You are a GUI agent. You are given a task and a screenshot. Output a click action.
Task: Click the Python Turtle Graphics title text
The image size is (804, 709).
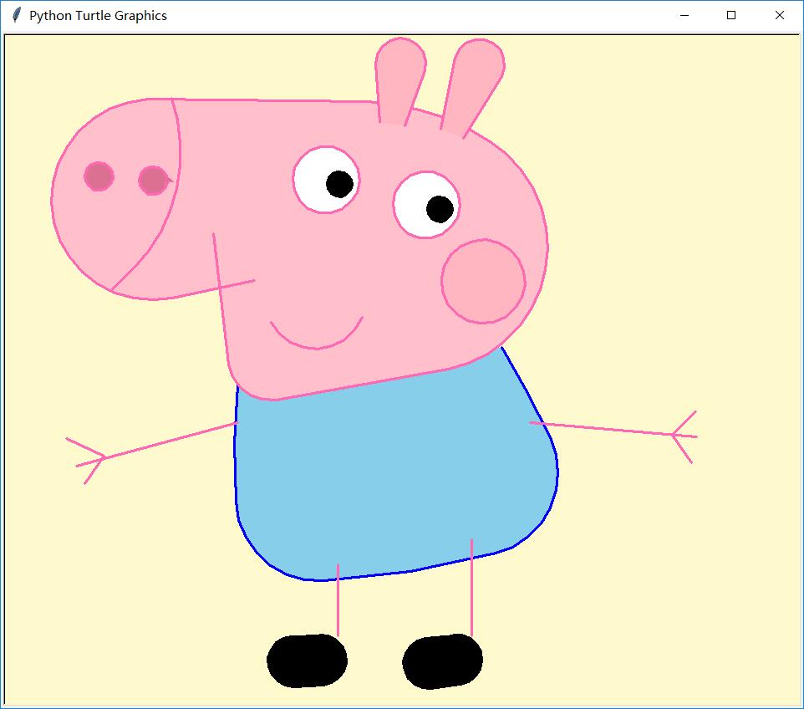[98, 16]
